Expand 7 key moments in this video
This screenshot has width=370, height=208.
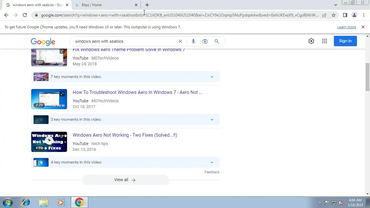125,77
